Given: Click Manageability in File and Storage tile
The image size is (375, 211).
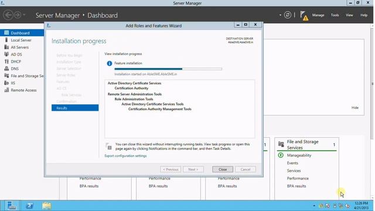Looking at the screenshot, I should pyautogui.click(x=299, y=155).
